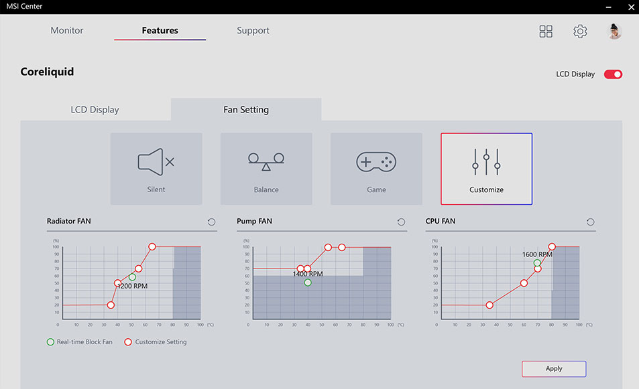
Task: Reset the Pump FAN curve
Action: click(x=402, y=222)
